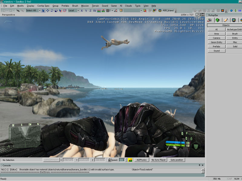Pin the Console panel
Screen dimensions: 242x181
pos(199,165)
